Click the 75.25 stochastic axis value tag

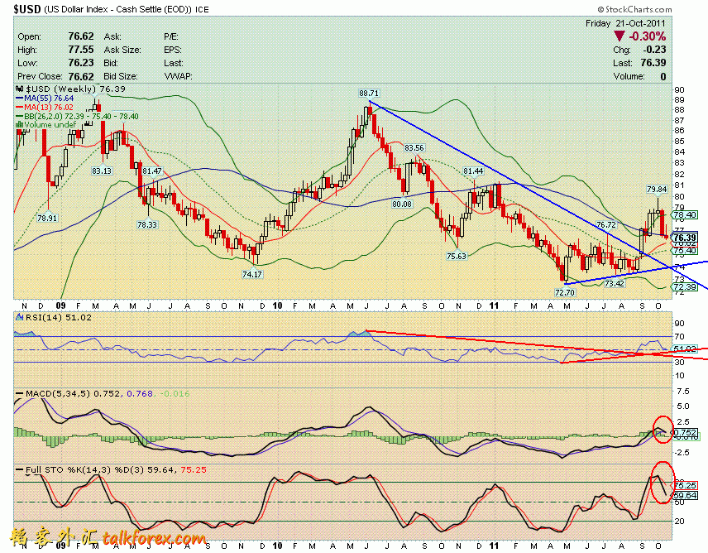(685, 485)
